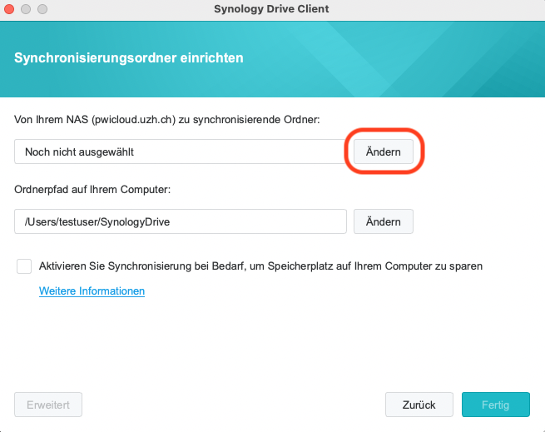Click the Synology Drive Client window title
Viewport: 545px width, 432px height.
tap(271, 8)
